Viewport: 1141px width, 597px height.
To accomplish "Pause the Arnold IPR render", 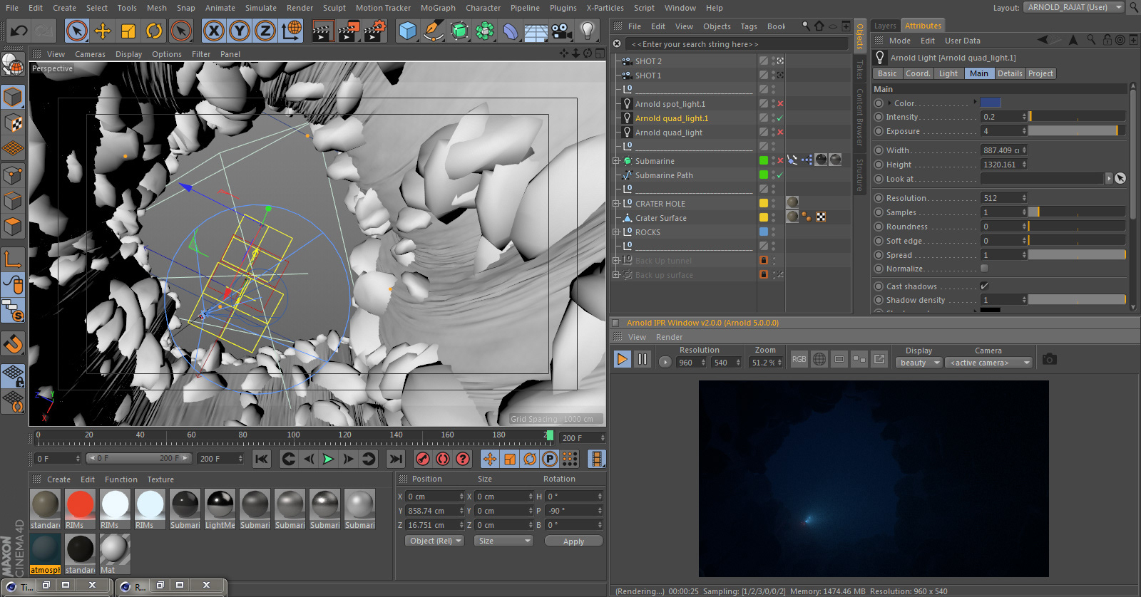I will click(x=643, y=360).
